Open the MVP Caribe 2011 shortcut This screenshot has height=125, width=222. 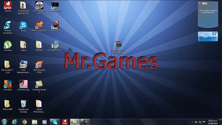tap(39, 26)
